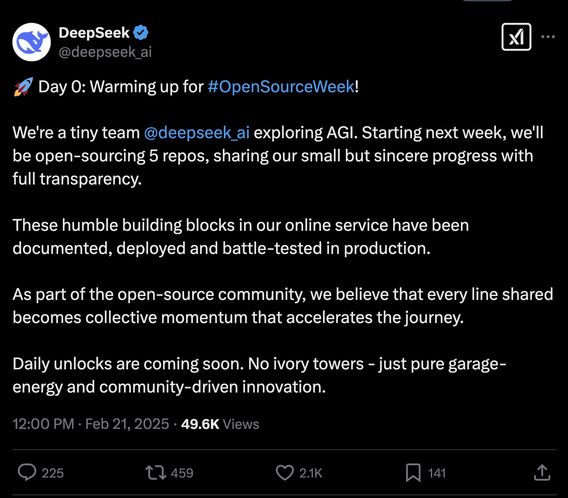This screenshot has height=498, width=568.
Task: Click the 2.1K likes count
Action: [311, 473]
